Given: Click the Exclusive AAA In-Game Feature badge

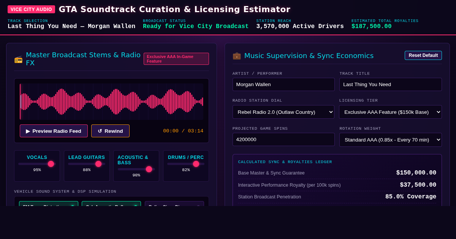Looking at the screenshot, I should (x=176, y=59).
